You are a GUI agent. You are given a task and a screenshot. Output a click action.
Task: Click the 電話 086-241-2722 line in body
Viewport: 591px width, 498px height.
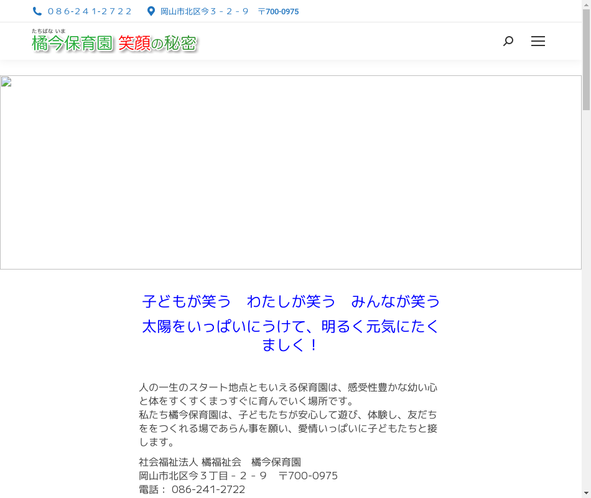tap(192, 489)
